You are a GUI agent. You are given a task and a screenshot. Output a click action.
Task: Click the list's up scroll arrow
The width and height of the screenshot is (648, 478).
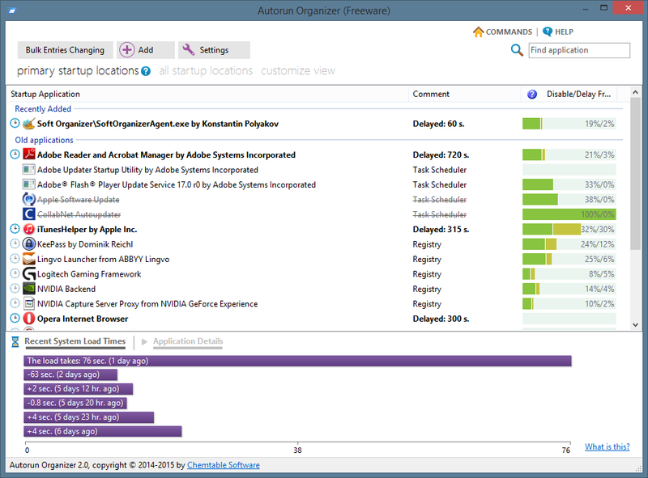pos(635,93)
